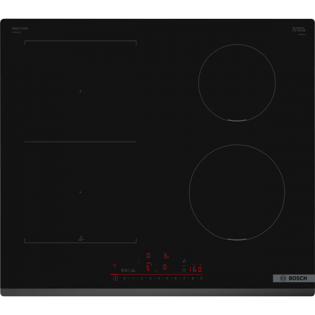
Task: Tap the red three-bar keep warm symbol
Action: [139, 261]
